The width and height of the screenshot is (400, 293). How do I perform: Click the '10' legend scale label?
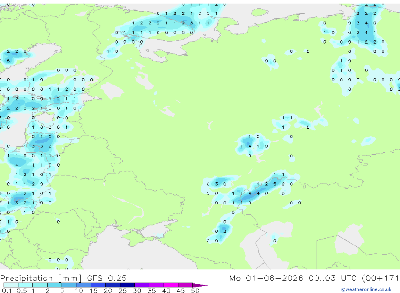click(x=79, y=291)
